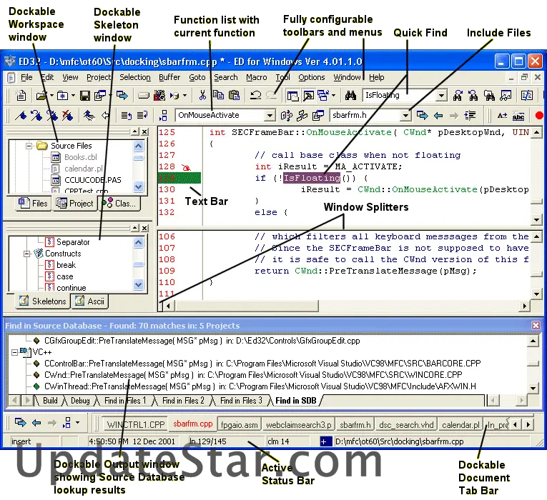Open the Macro menu
Viewport: 547px width, 500px height.
tap(257, 77)
